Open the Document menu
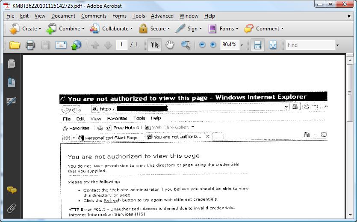Image resolution: width=357 pixels, height=222 pixels. pyautogui.click(x=63, y=16)
